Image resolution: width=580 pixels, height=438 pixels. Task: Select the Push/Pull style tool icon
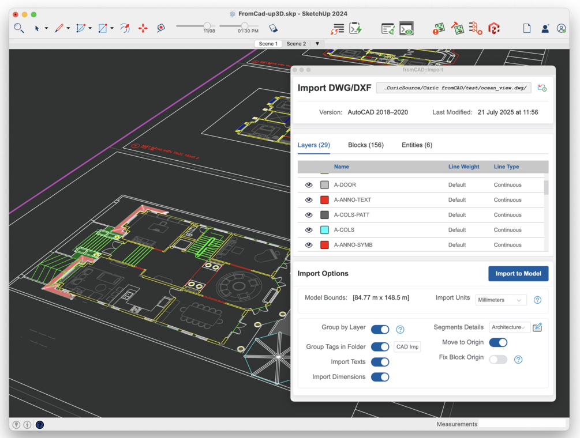tap(103, 28)
